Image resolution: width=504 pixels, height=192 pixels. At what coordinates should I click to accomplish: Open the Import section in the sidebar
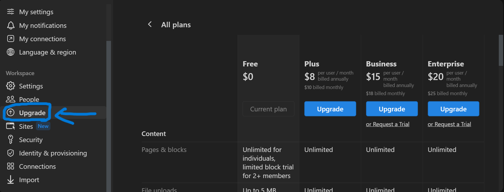[29, 180]
